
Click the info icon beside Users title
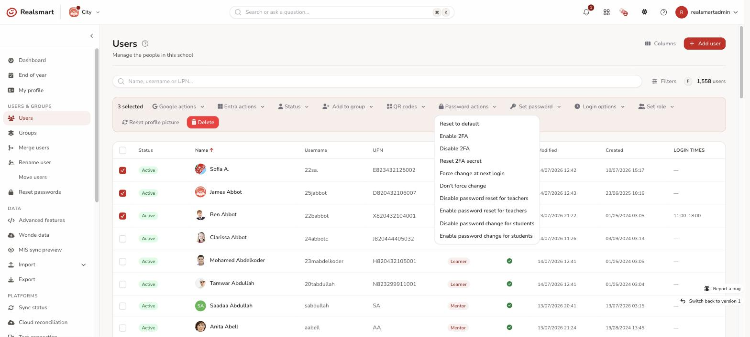[x=145, y=43]
